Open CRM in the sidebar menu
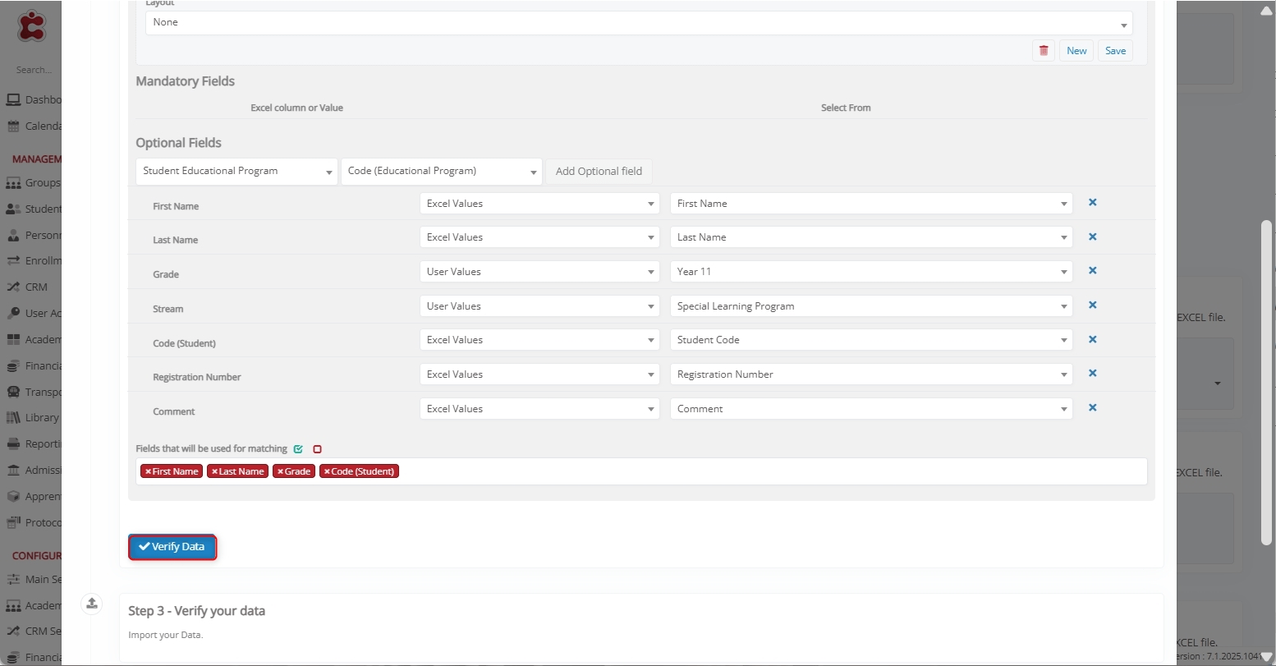Screen dimensions: 1276x666 click(x=35, y=287)
